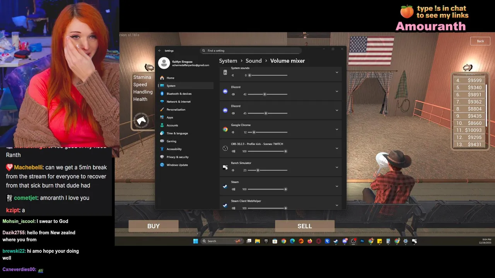This screenshot has width=495, height=278.
Task: Open Calculator from the taskbar
Action: click(x=388, y=241)
